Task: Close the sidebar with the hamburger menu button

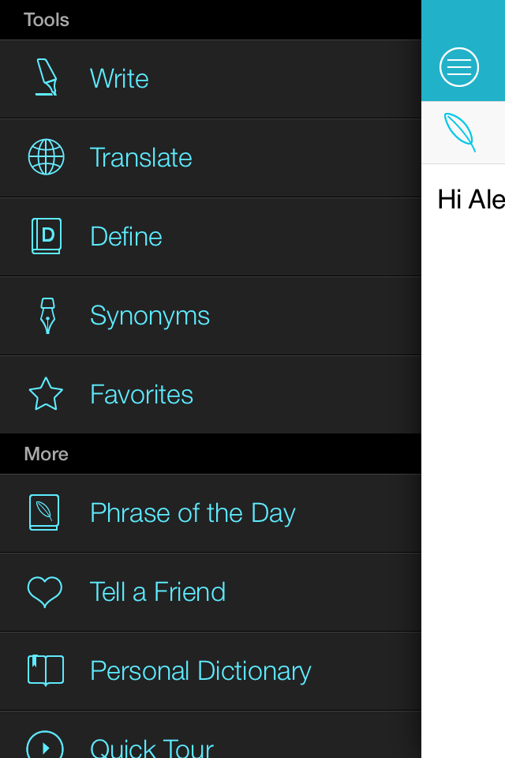Action: [459, 67]
